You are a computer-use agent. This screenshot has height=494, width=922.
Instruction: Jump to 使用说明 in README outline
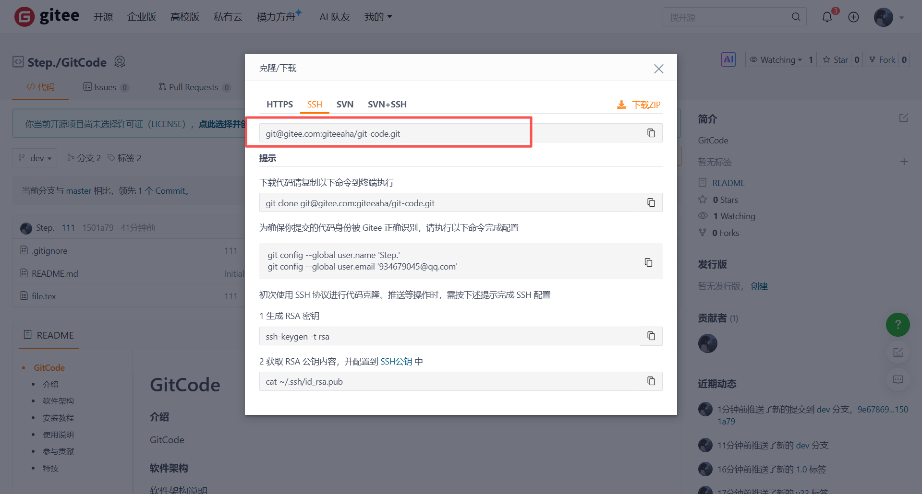[58, 435]
